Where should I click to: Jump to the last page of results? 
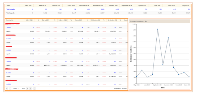tap(31, 89)
